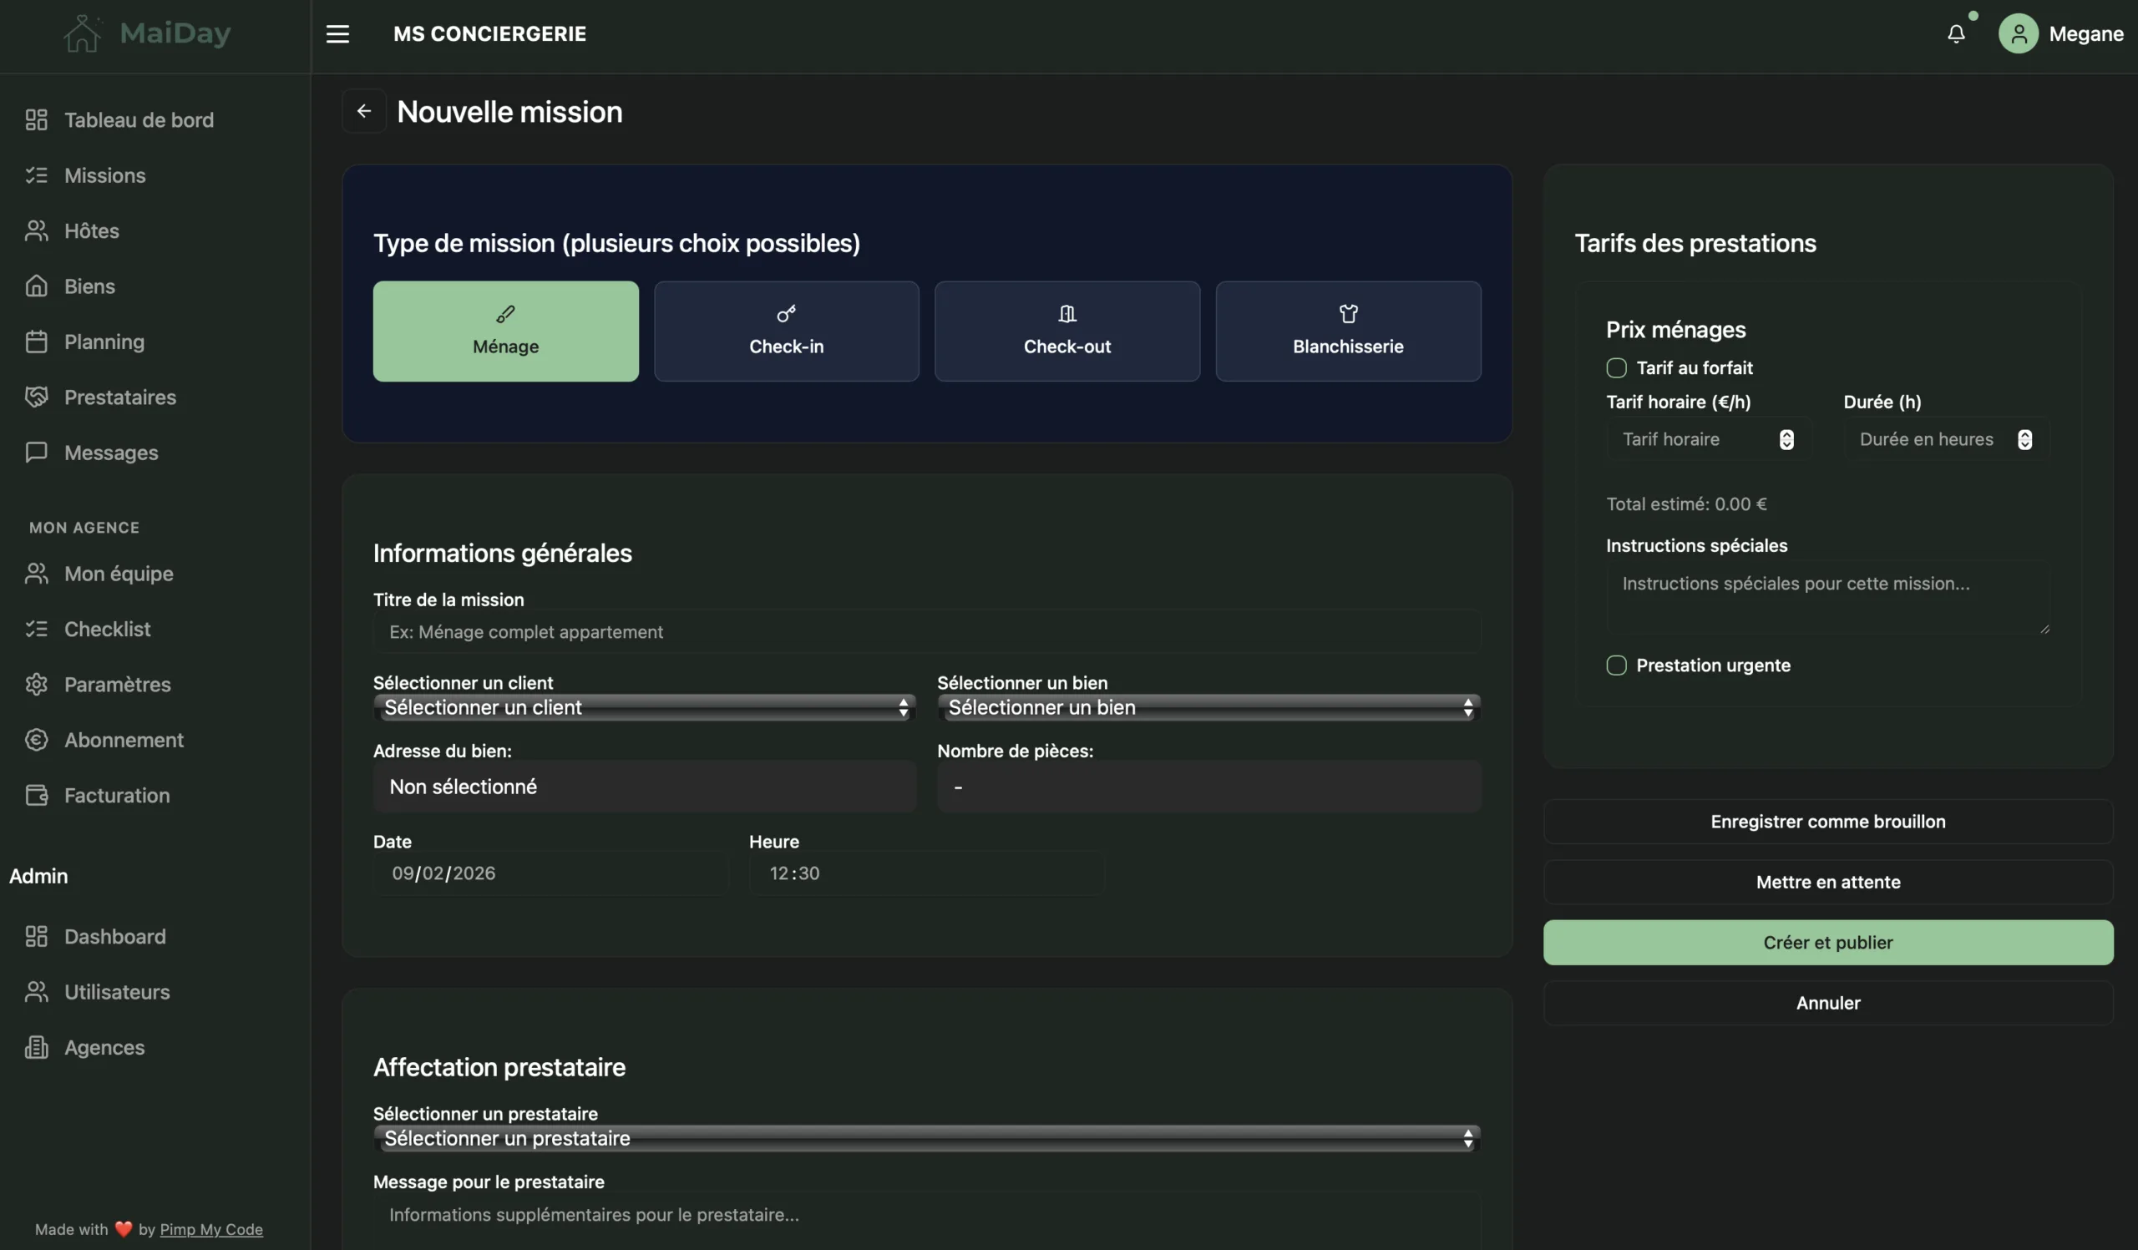Expand the Sélectionner un prestataire dropdown

coord(926,1138)
